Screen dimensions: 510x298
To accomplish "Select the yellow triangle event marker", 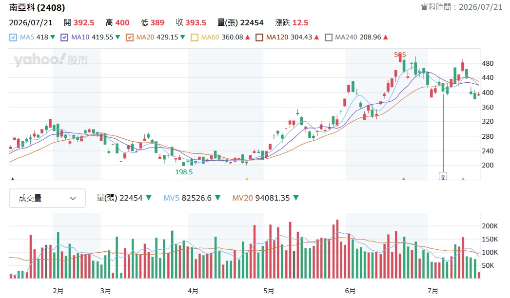I will (247, 178).
